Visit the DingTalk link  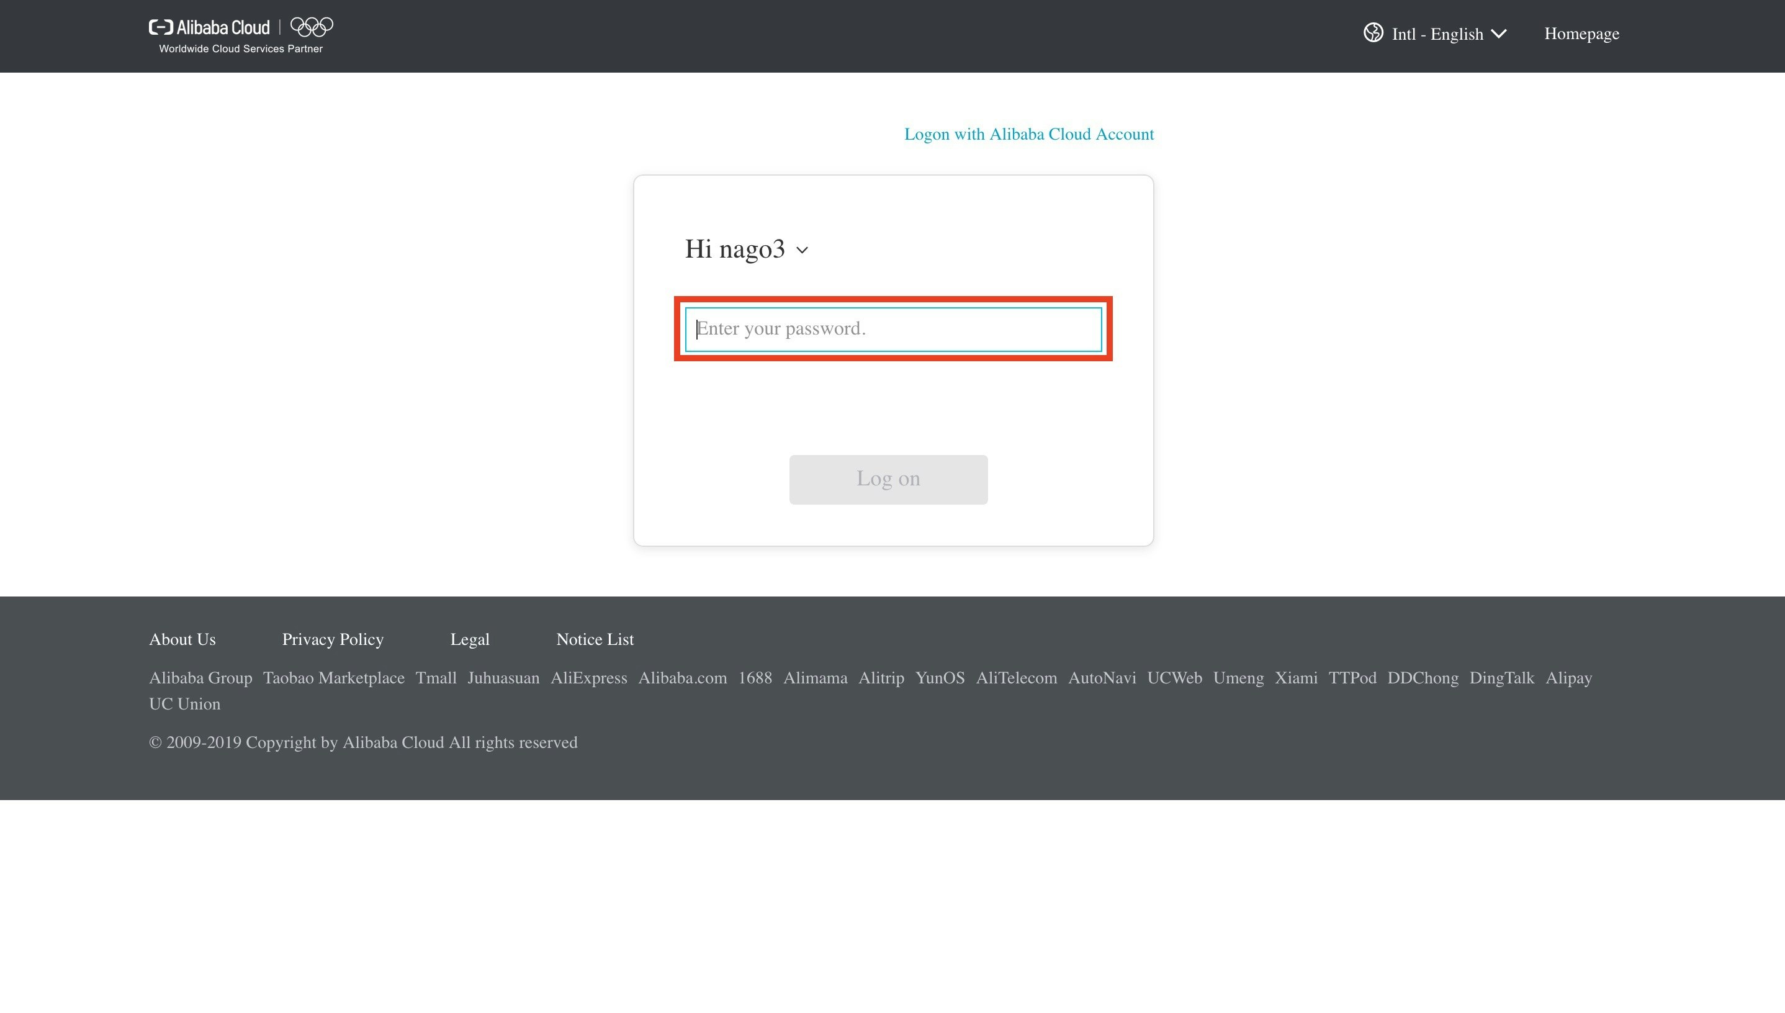1501,678
